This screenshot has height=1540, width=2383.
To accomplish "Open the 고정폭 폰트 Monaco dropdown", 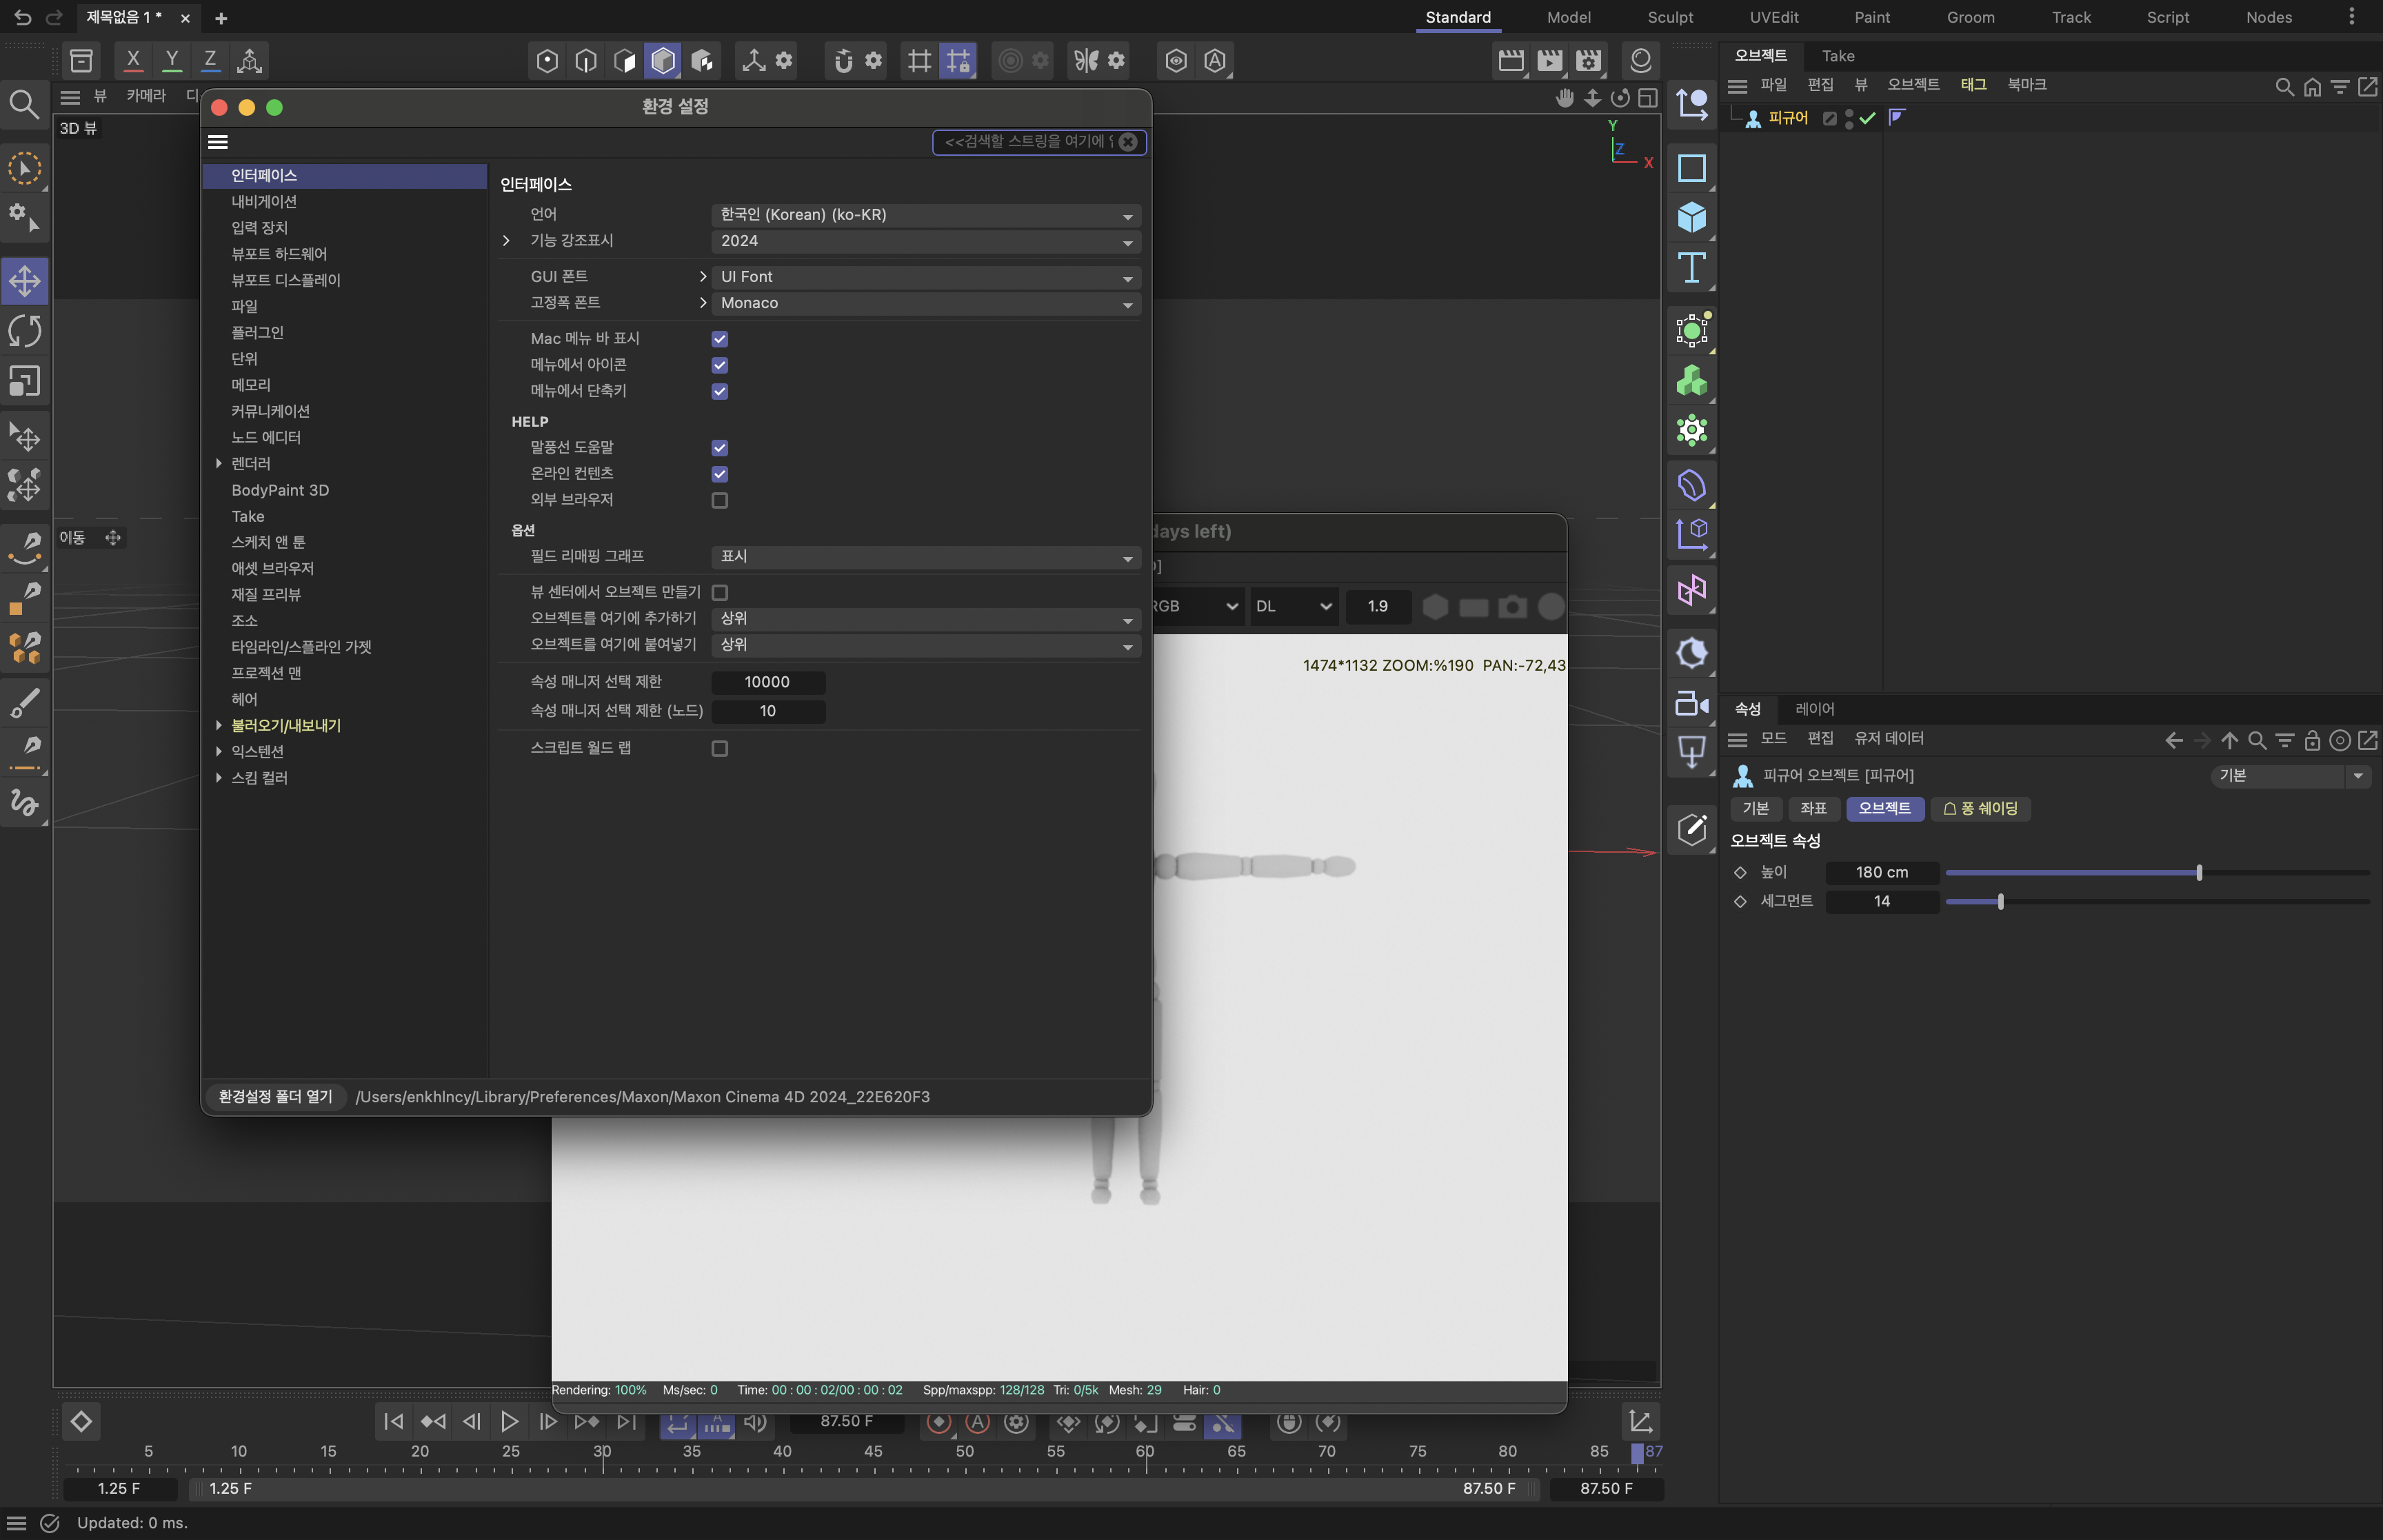I will coord(925,303).
